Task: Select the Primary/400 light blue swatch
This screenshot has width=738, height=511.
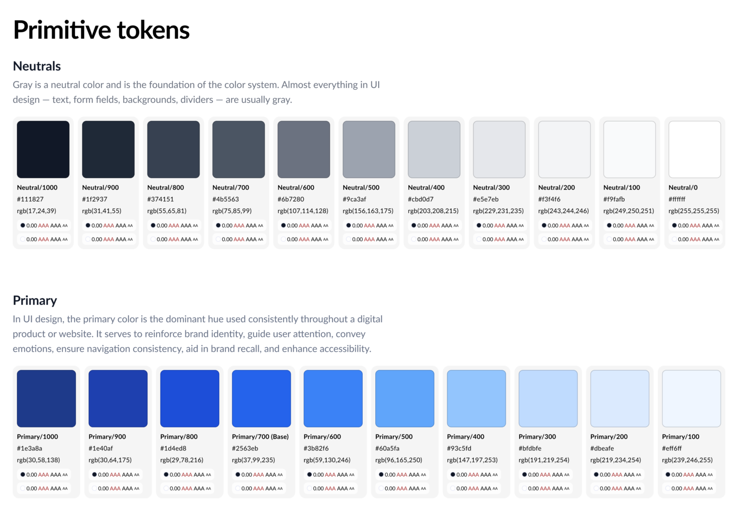Action: pyautogui.click(x=476, y=398)
